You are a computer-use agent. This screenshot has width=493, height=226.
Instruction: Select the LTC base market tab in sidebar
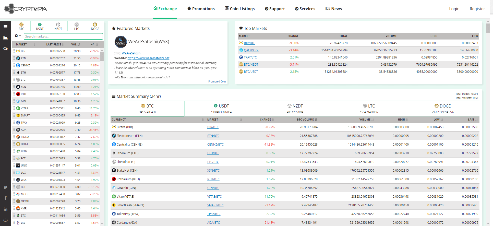pos(77,26)
